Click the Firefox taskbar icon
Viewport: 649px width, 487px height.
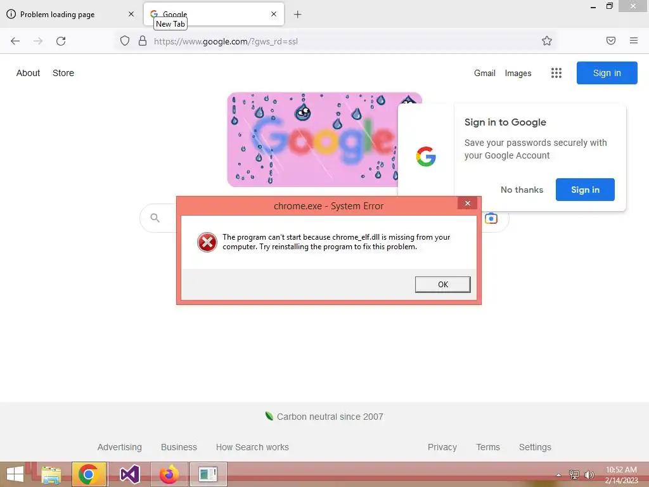[x=169, y=474]
